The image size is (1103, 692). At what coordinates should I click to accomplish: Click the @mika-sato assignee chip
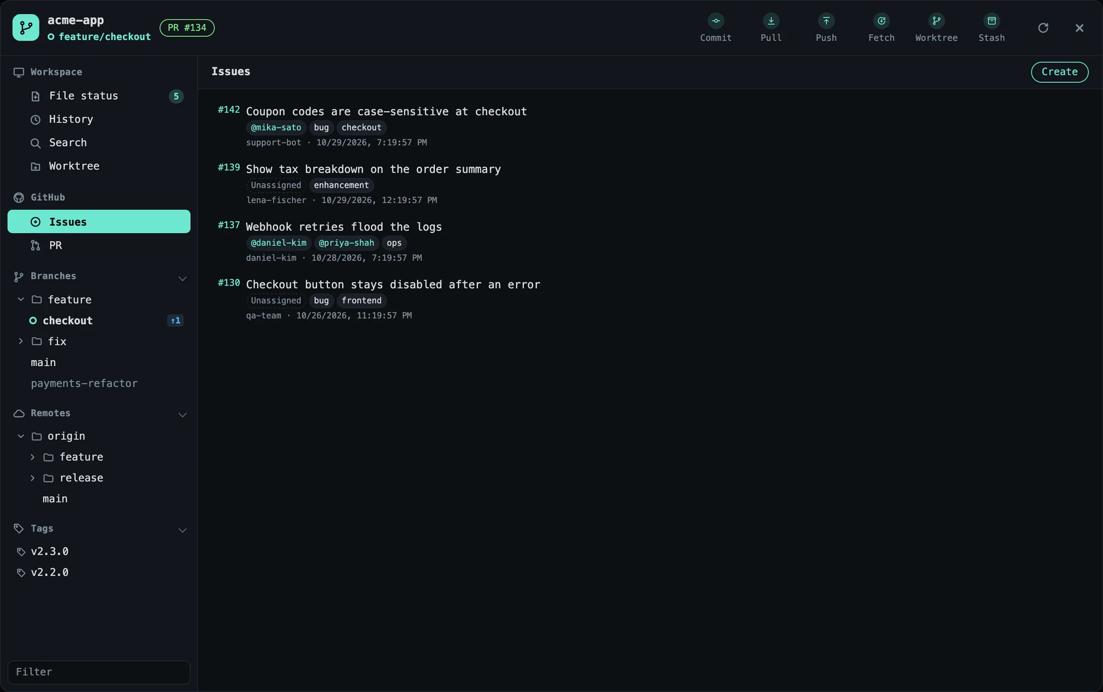click(x=276, y=127)
